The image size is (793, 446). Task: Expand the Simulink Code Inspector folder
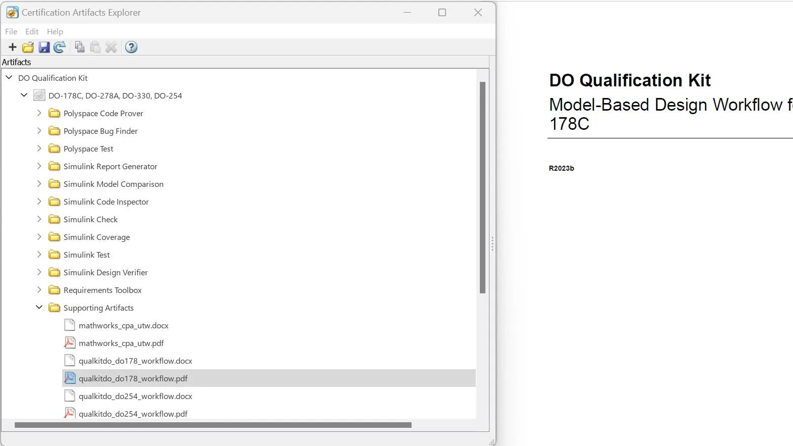[39, 201]
